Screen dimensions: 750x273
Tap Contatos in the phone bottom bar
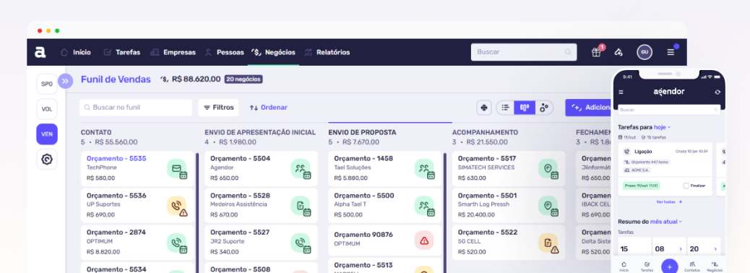[x=691, y=266]
